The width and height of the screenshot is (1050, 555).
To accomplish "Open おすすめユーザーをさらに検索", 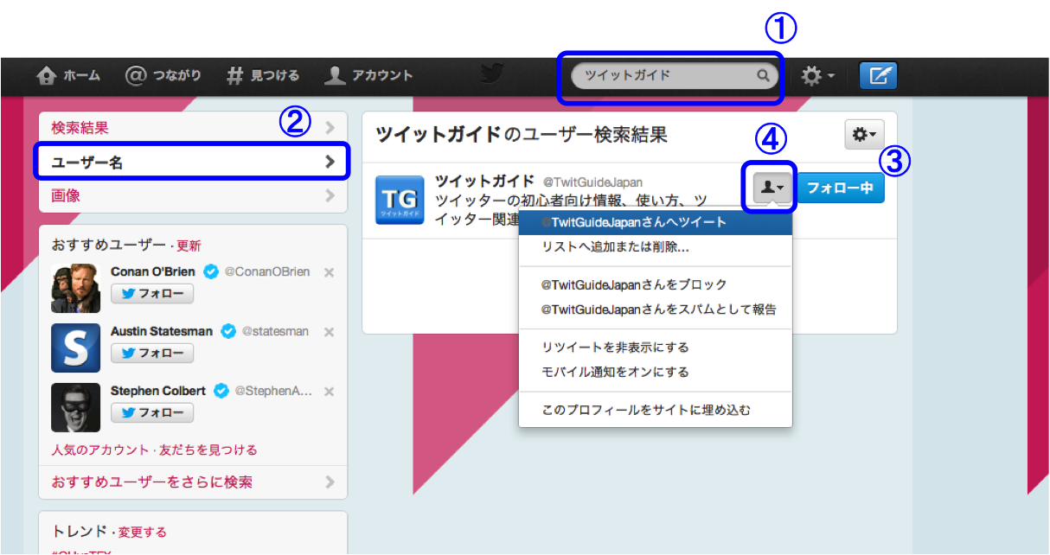I will 193,482.
